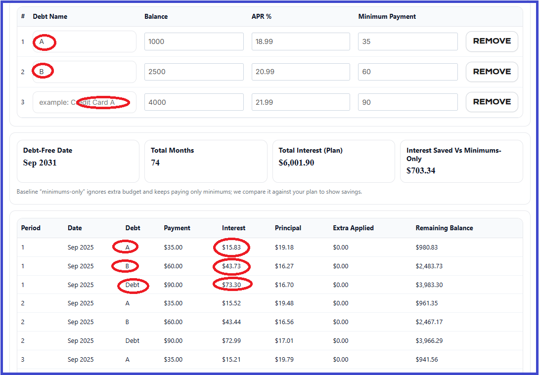Click the Debt-Free Date summary card
This screenshot has height=375, width=539.
pyautogui.click(x=78, y=161)
